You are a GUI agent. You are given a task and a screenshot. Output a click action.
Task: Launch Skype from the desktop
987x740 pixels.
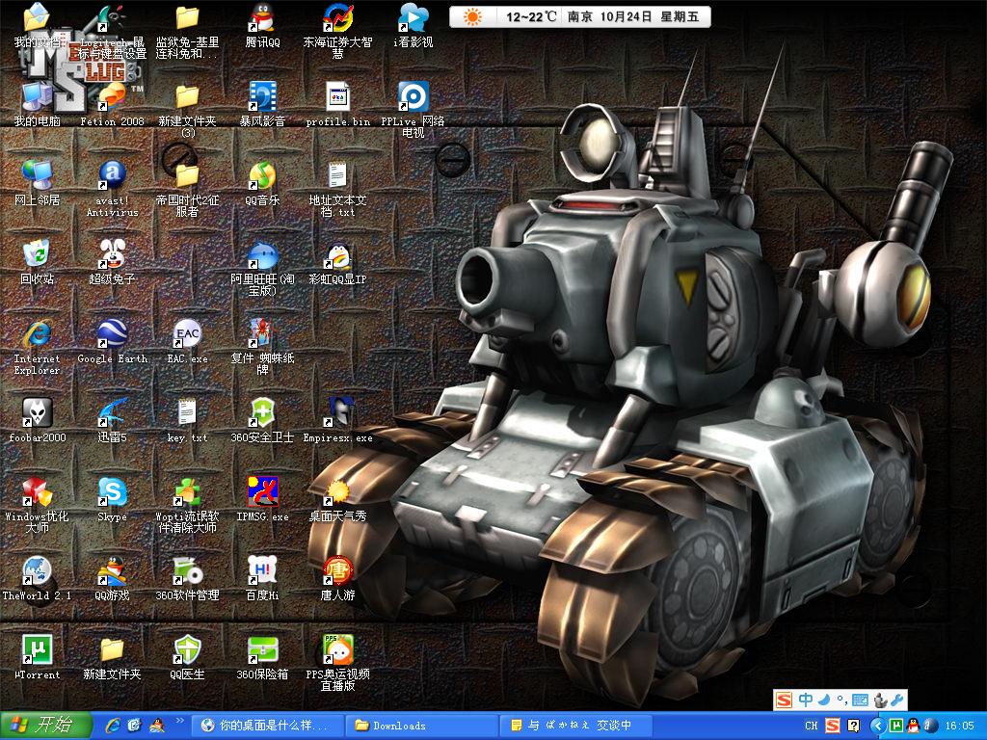[112, 492]
